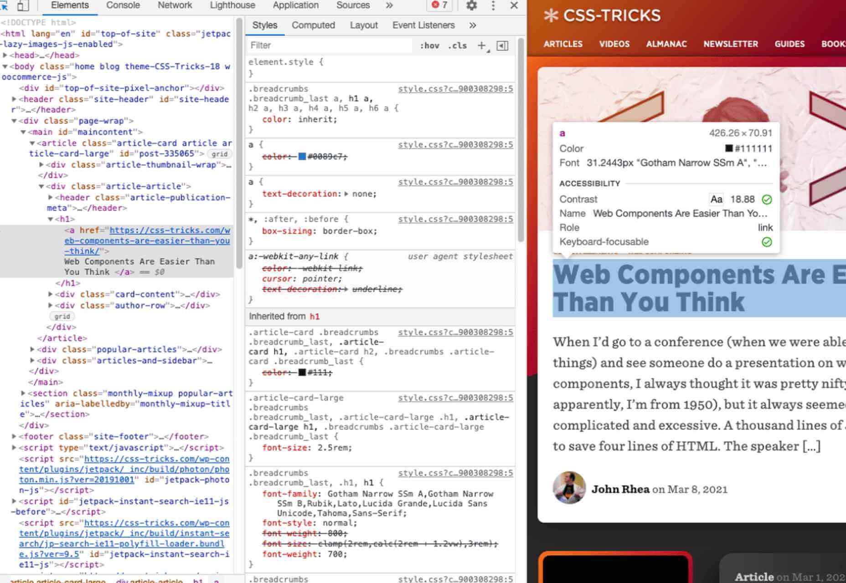Expand text-decoration none shorthand triangle

pos(346,194)
